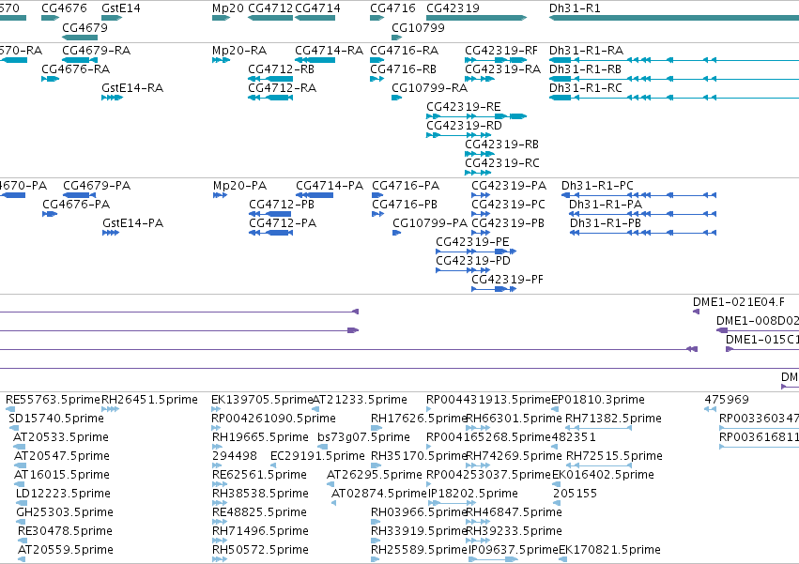Select transcript Mp20-RA
Image resolution: width=799 pixels, height=564 pixels.
pyautogui.click(x=239, y=51)
